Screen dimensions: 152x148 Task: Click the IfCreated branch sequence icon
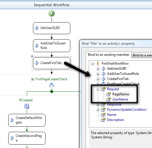point(27,106)
